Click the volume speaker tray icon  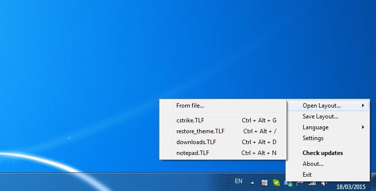coord(324,184)
